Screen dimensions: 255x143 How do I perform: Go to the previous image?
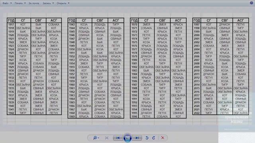tap(118, 138)
